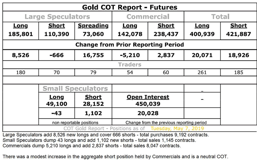Click the Gold COT Report - Futures title

[x=129, y=7]
